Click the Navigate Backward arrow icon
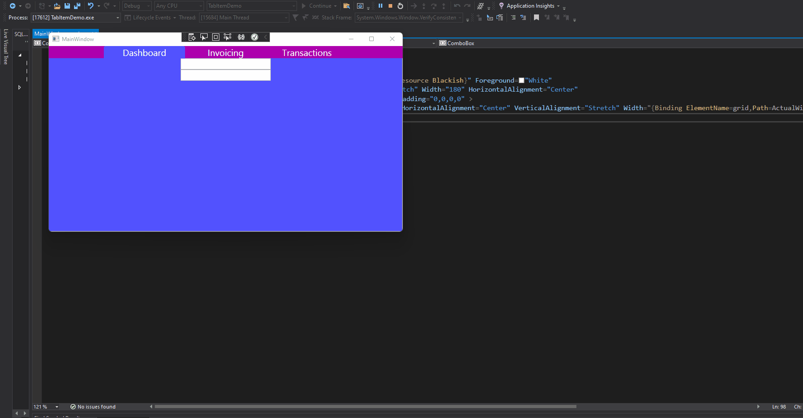Viewport: 803px width, 418px height. (x=12, y=6)
